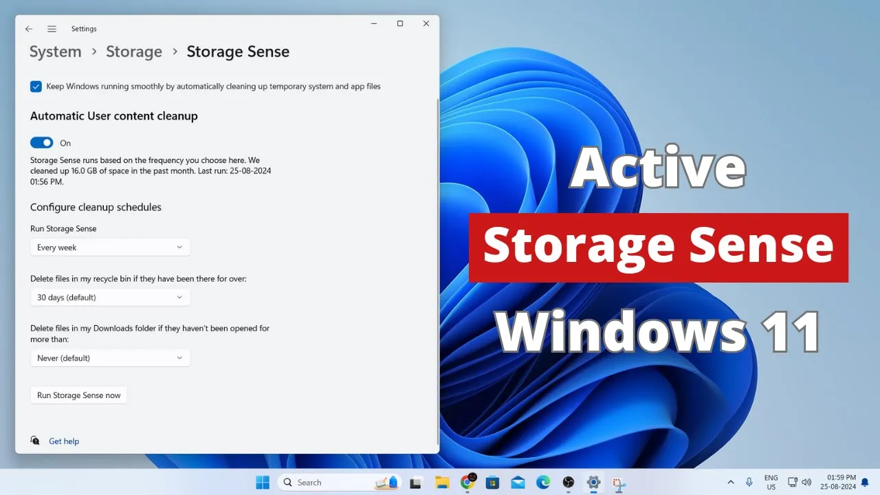Open ENG US language switcher
This screenshot has width=880, height=495.
click(x=771, y=483)
